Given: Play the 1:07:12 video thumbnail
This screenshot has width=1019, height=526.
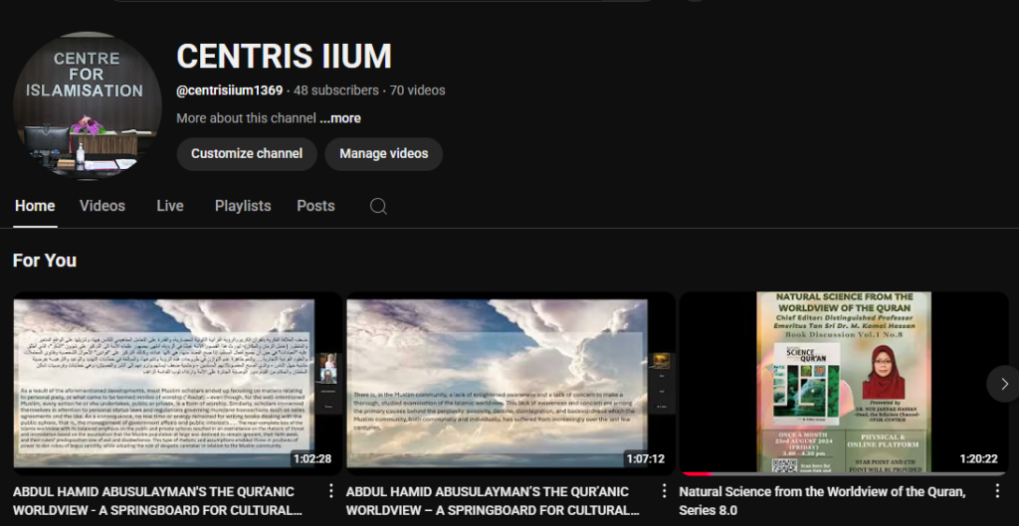Looking at the screenshot, I should click(510, 384).
